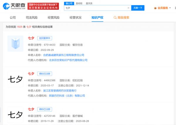Click the 高级搜索 magnifier icon
The image size is (176, 125).
click(115, 18)
